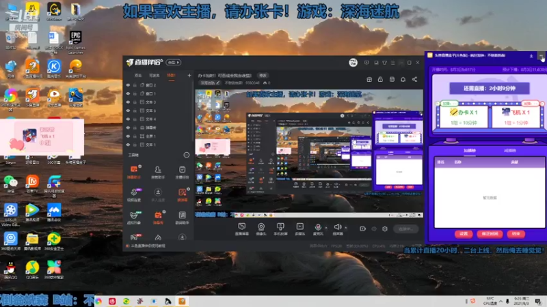Click the padlock icon above preview
The width and height of the screenshot is (547, 307).
380,79
